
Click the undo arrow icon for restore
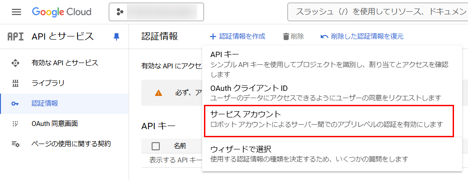point(324,36)
